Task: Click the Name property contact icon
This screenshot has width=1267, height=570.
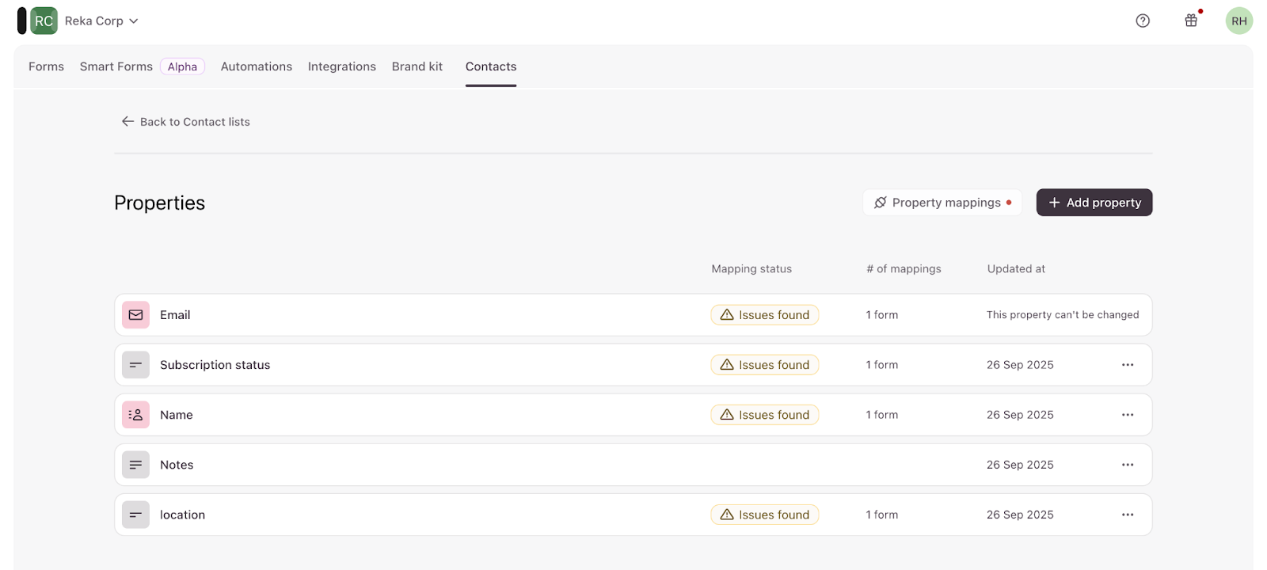Action: tap(135, 415)
